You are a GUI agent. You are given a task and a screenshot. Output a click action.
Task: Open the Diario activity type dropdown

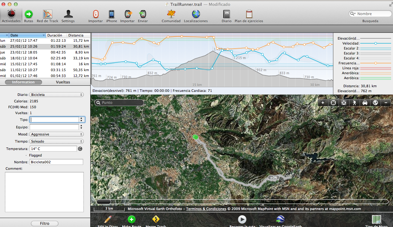56,94
